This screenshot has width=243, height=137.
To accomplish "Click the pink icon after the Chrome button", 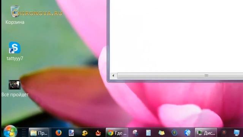I will tap(135, 133).
